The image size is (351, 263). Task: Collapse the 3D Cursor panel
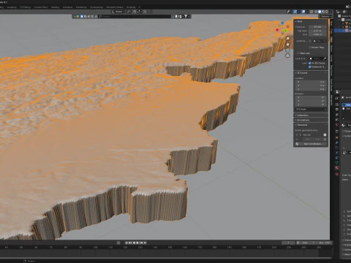coord(311,73)
